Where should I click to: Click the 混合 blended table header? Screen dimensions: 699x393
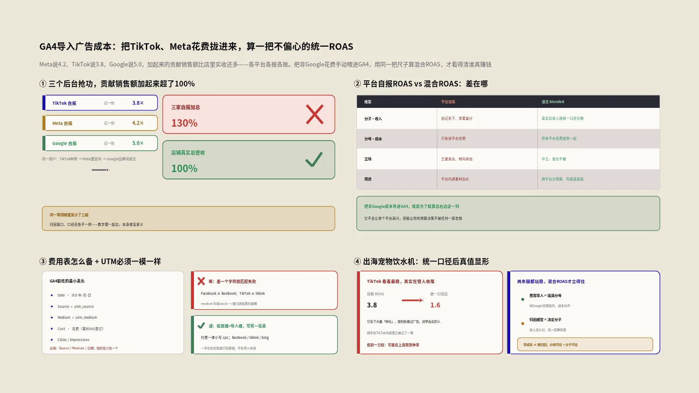point(553,102)
